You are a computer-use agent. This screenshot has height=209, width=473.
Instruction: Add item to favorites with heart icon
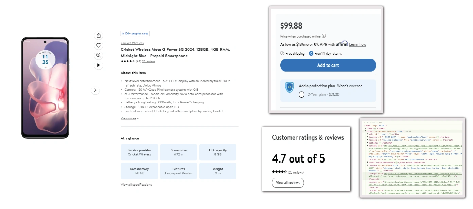99,45
